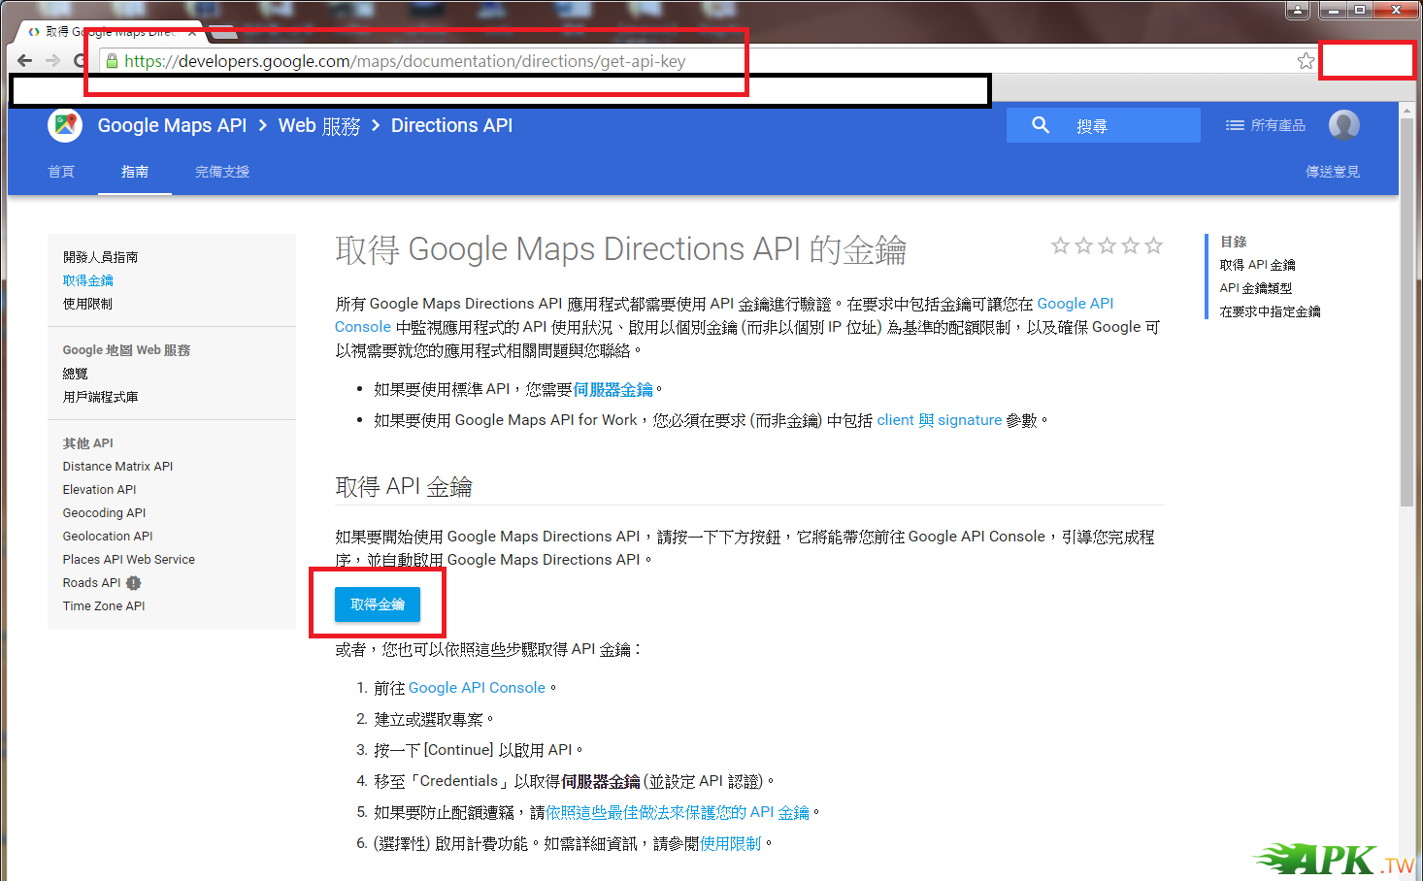The height and width of the screenshot is (881, 1423).
Task: Click the URL in the address bar
Action: pos(405,61)
